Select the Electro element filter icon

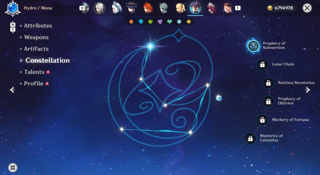[160, 22]
